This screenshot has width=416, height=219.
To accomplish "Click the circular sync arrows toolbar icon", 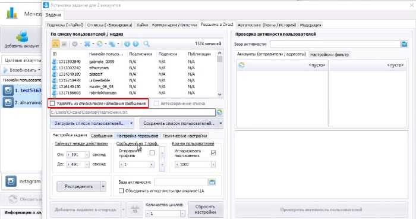I will [x=99, y=44].
